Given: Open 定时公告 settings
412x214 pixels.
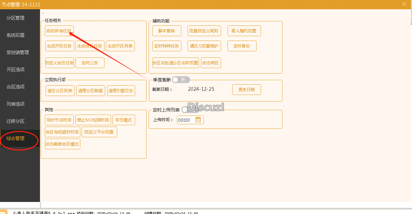Looking at the screenshot, I should 90,63.
